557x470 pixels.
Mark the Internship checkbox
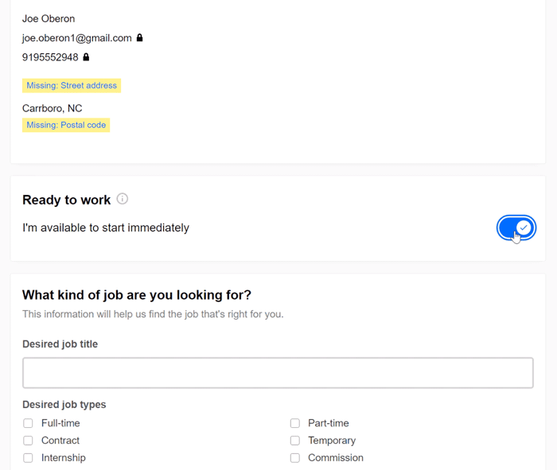tap(28, 458)
